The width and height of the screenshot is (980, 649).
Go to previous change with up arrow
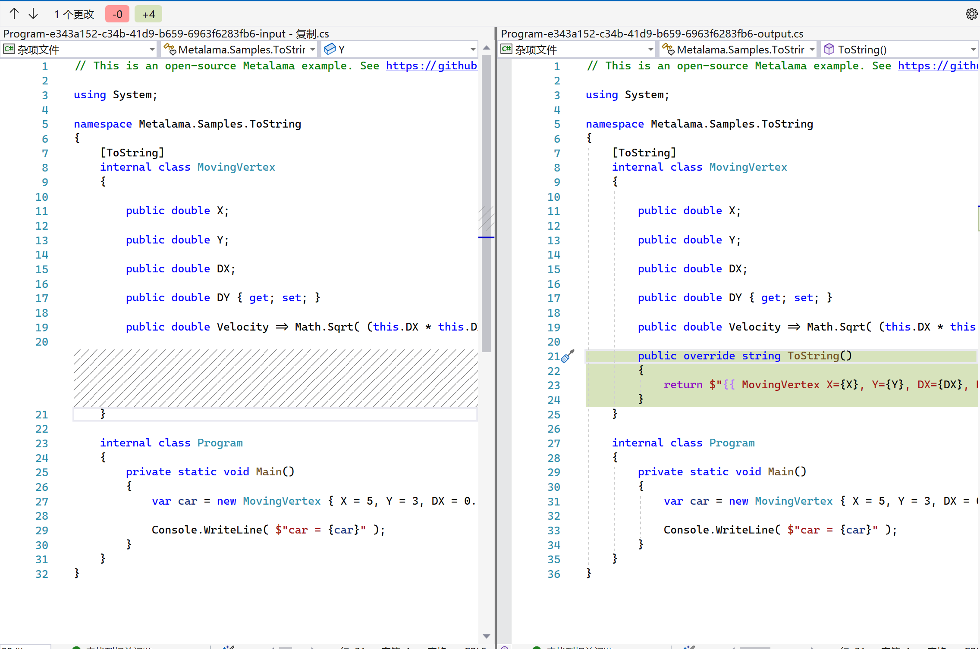14,14
